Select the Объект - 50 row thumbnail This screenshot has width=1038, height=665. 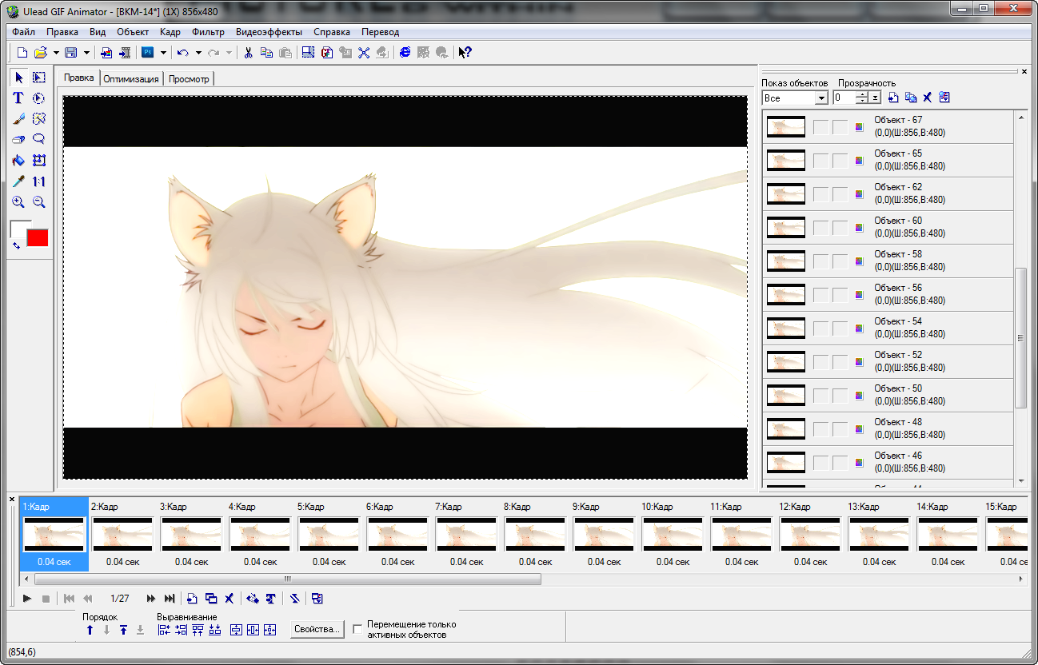point(785,395)
